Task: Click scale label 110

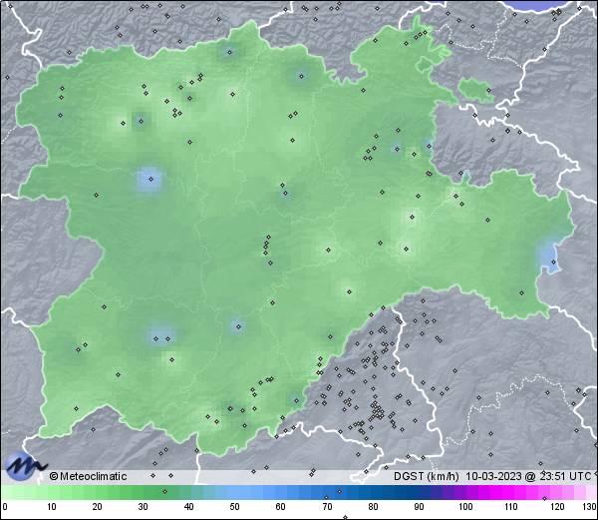Action: tap(511, 507)
